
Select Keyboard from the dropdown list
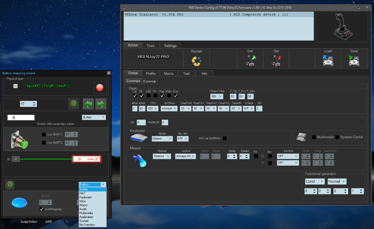coord(92,197)
